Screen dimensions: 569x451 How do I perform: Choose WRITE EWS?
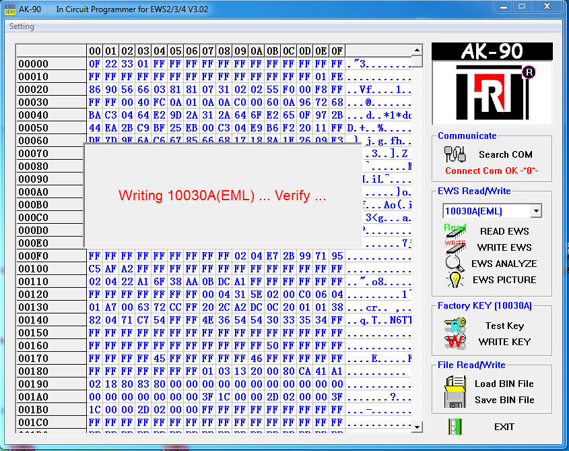(504, 247)
